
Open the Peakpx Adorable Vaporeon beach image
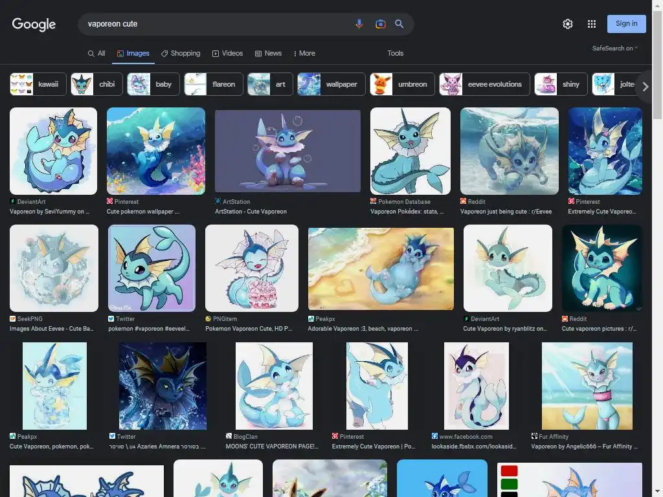coord(381,269)
